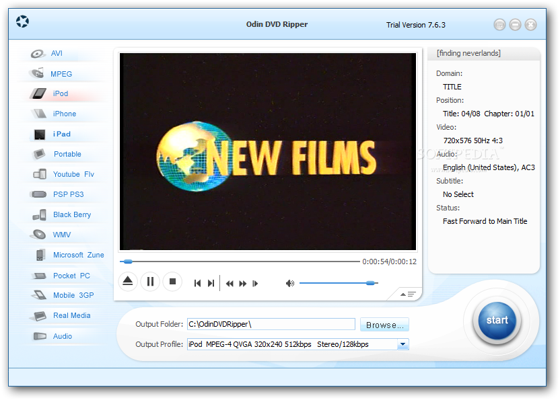Select the Microsoft Zune icon
Screen dimensions: 560x400
40,255
